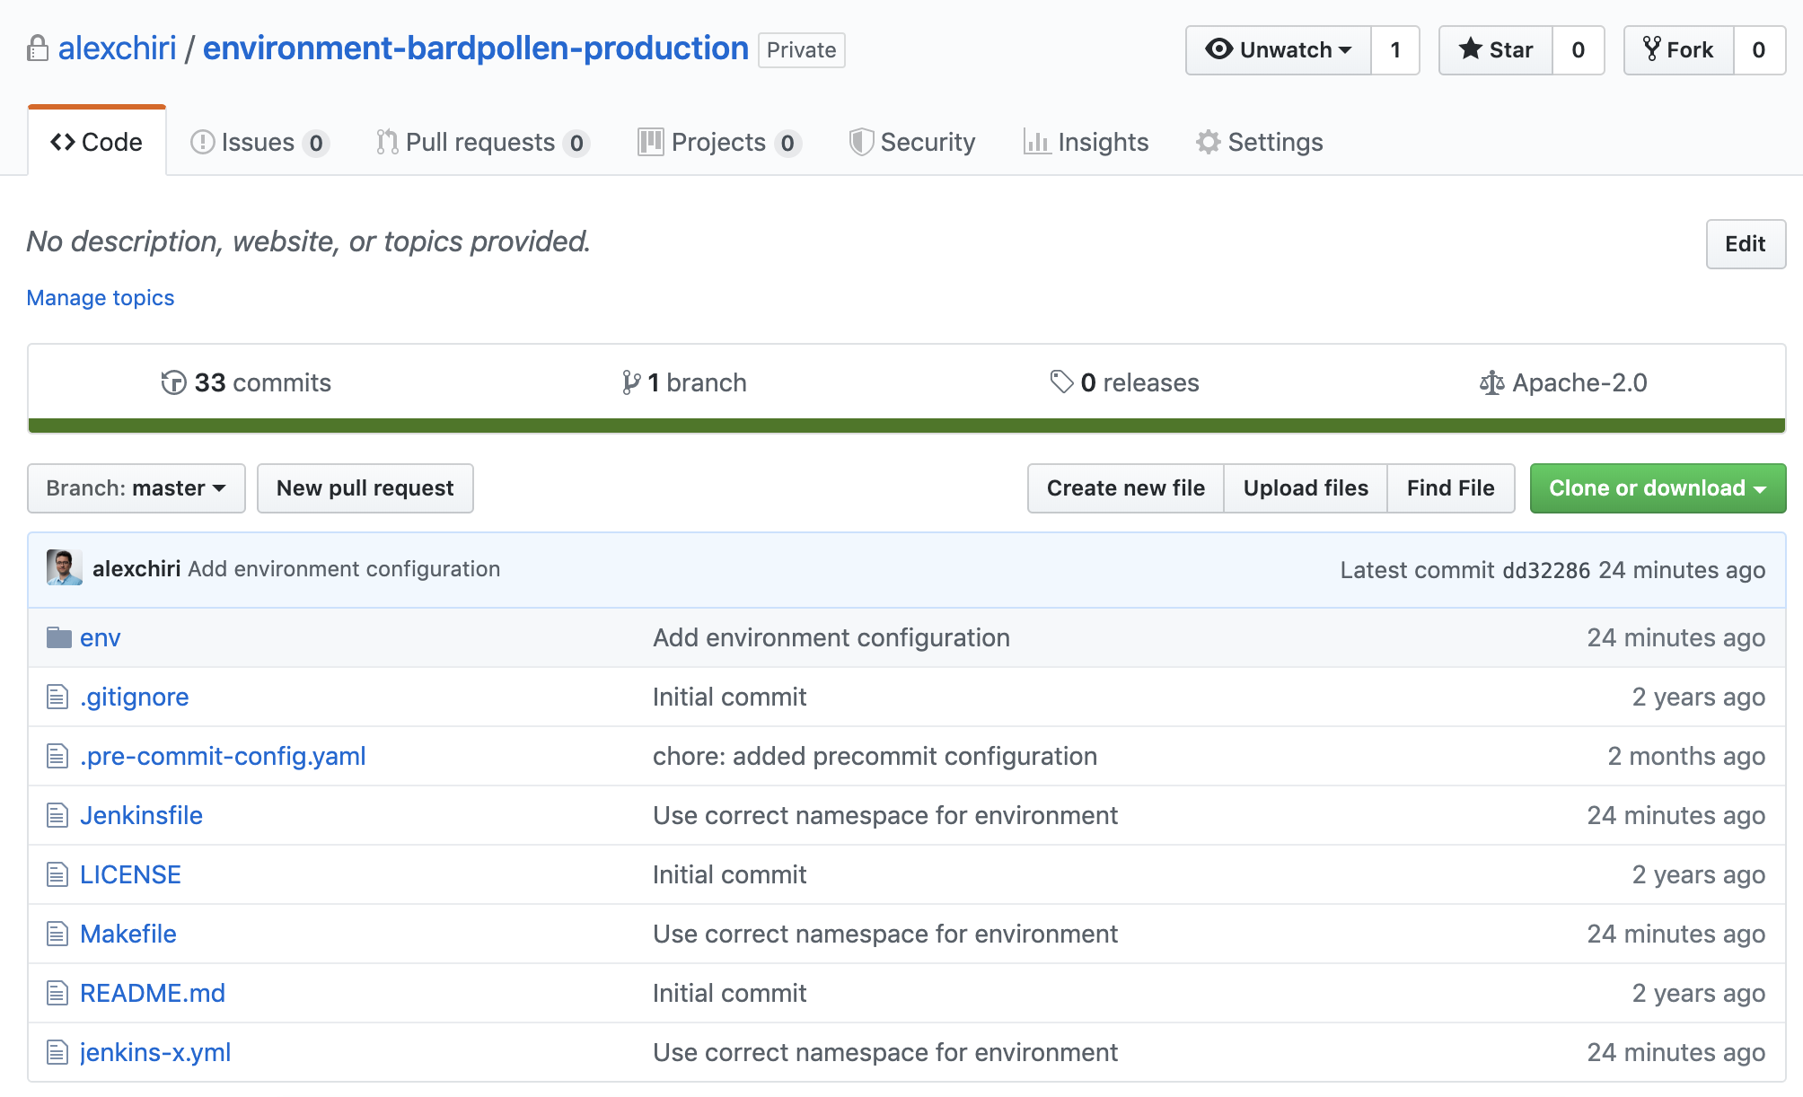Click the lock icon beside repository name
The width and height of the screenshot is (1803, 1097).
click(37, 49)
